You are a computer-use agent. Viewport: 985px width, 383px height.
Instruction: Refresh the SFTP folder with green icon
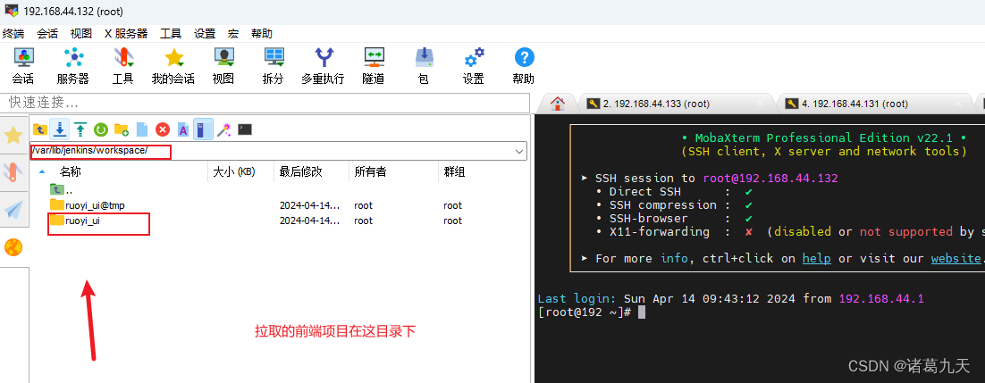point(100,129)
